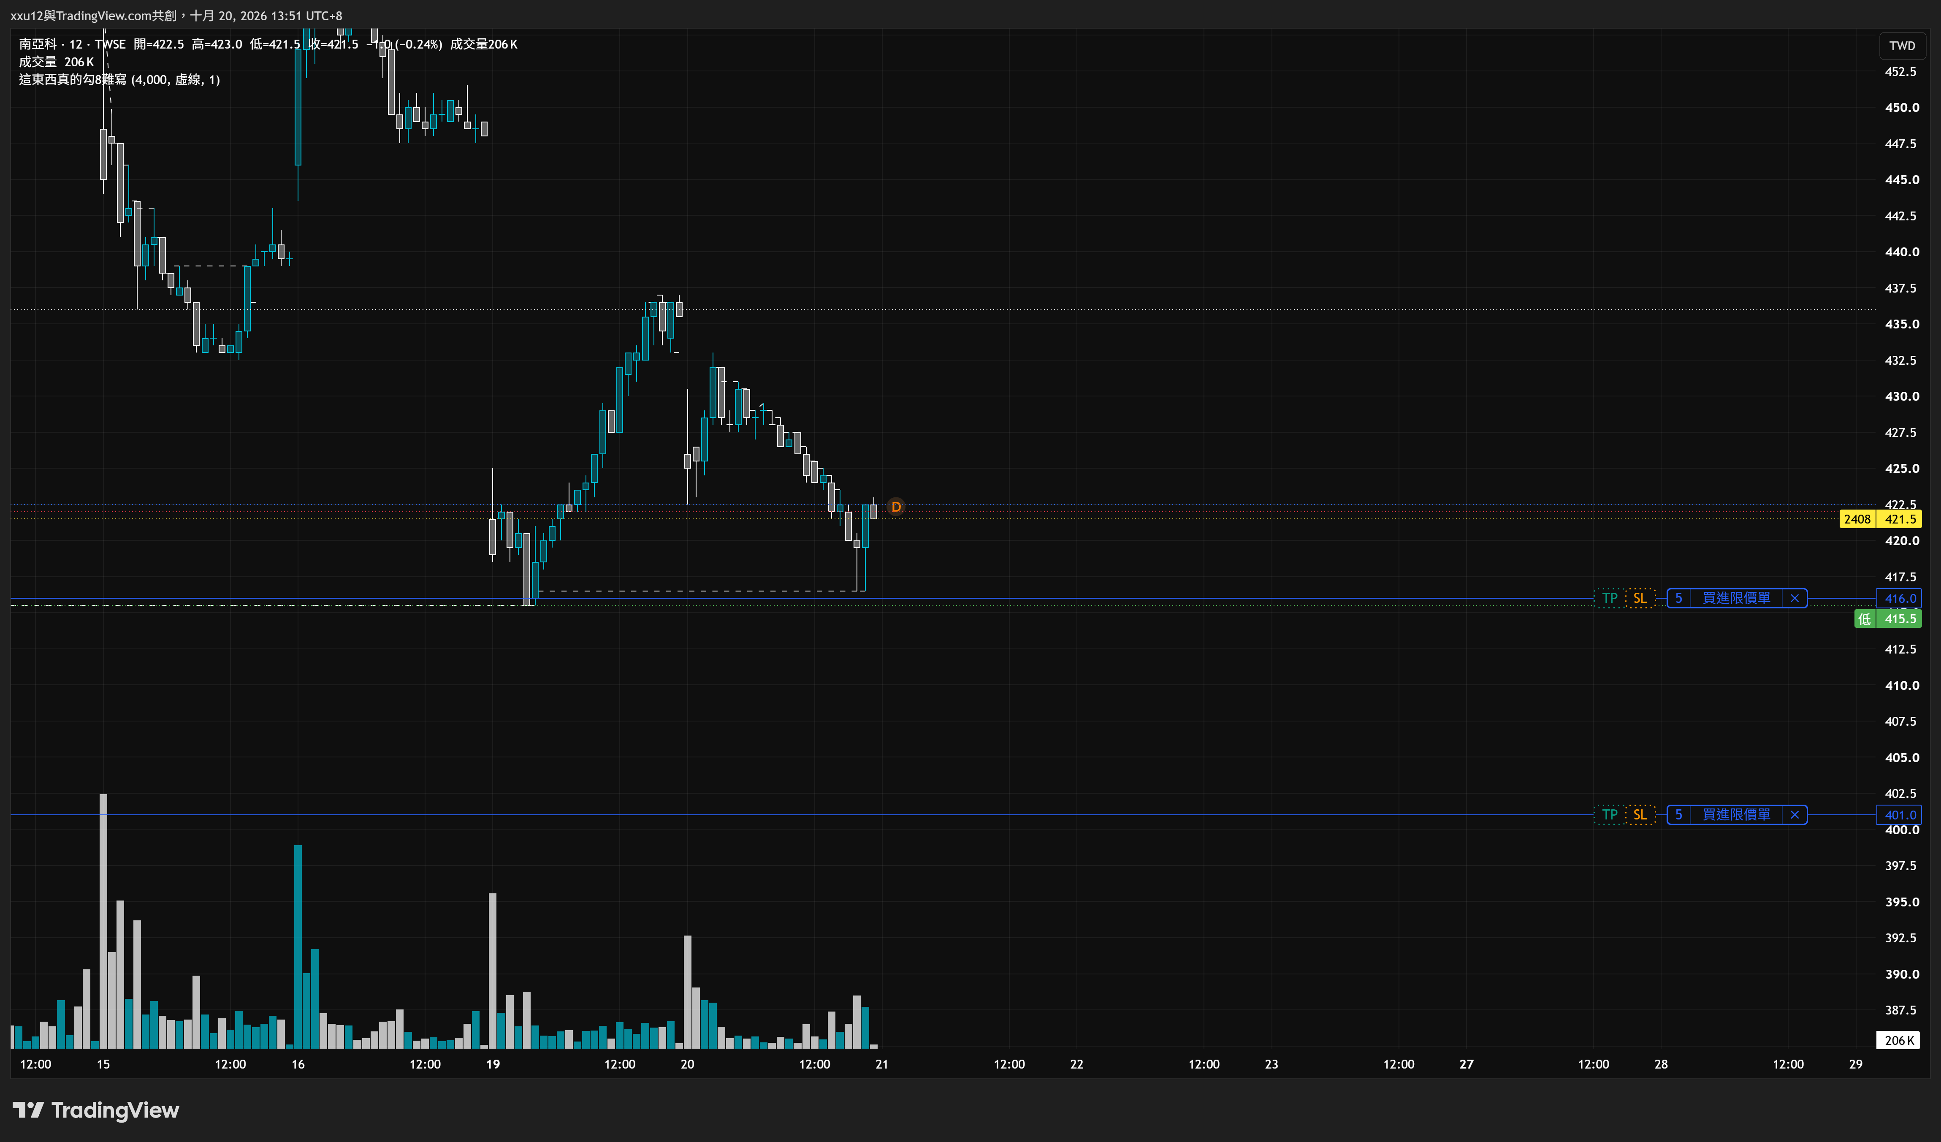Click the snapshot title with date 十月 20, 2026

click(x=176, y=15)
